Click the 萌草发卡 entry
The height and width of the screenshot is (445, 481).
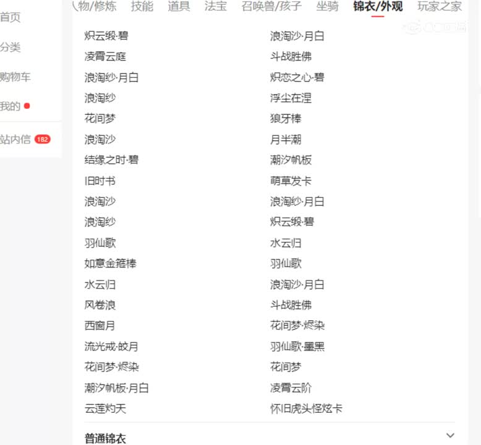click(291, 180)
